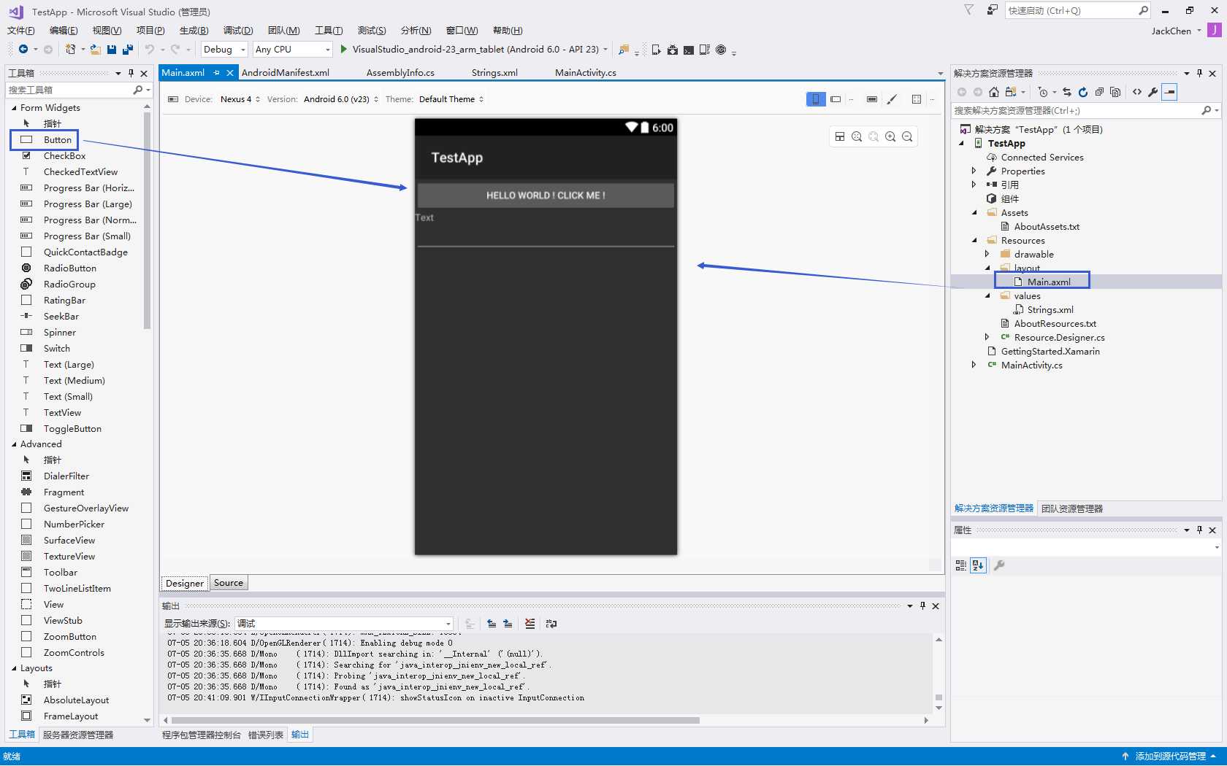Click Solution Explorer home icon
Viewport: 1227px width, 766px height.
coord(994,92)
